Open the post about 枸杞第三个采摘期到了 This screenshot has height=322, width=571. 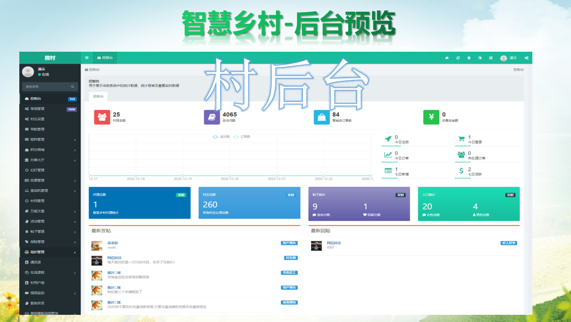(x=124, y=292)
